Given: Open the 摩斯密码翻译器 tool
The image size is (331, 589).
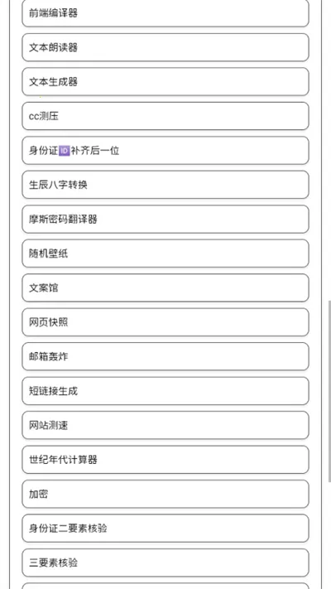Looking at the screenshot, I should [165, 220].
